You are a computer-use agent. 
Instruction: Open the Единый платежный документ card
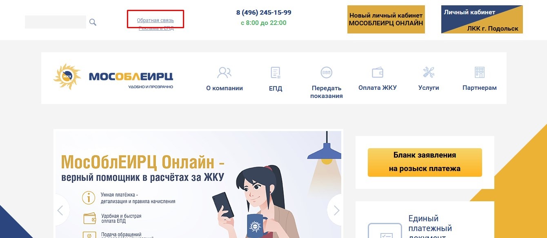pyautogui.click(x=425, y=220)
